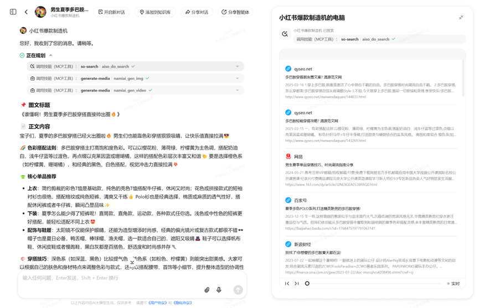Click the green check beside 正在规划
The image size is (479, 308).
point(22,55)
